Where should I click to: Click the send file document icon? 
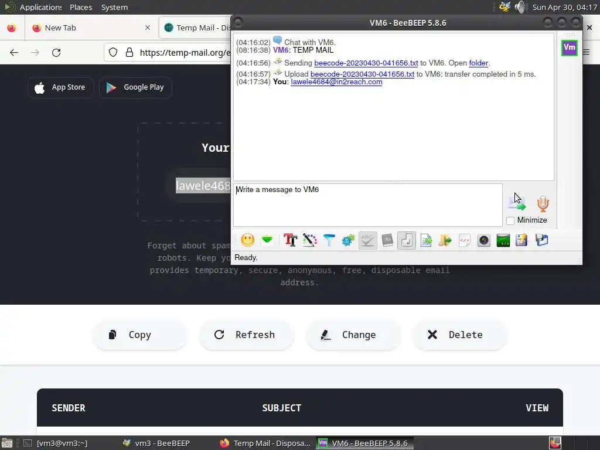(x=426, y=240)
